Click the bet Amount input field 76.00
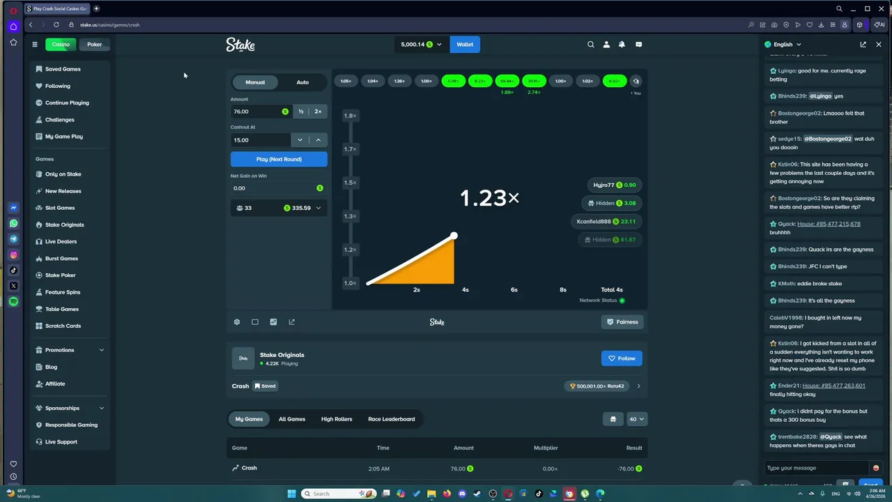Viewport: 892px width, 502px height. 261,112
